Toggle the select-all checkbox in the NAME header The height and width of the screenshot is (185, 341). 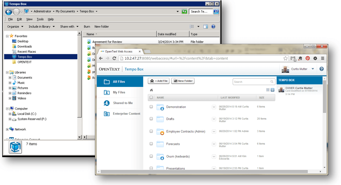pyautogui.click(x=152, y=97)
